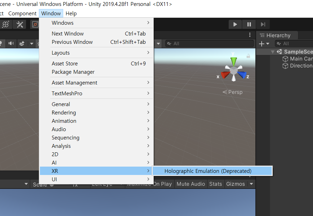Open the Game view Gizmos dropdown arrow

pos(251,184)
